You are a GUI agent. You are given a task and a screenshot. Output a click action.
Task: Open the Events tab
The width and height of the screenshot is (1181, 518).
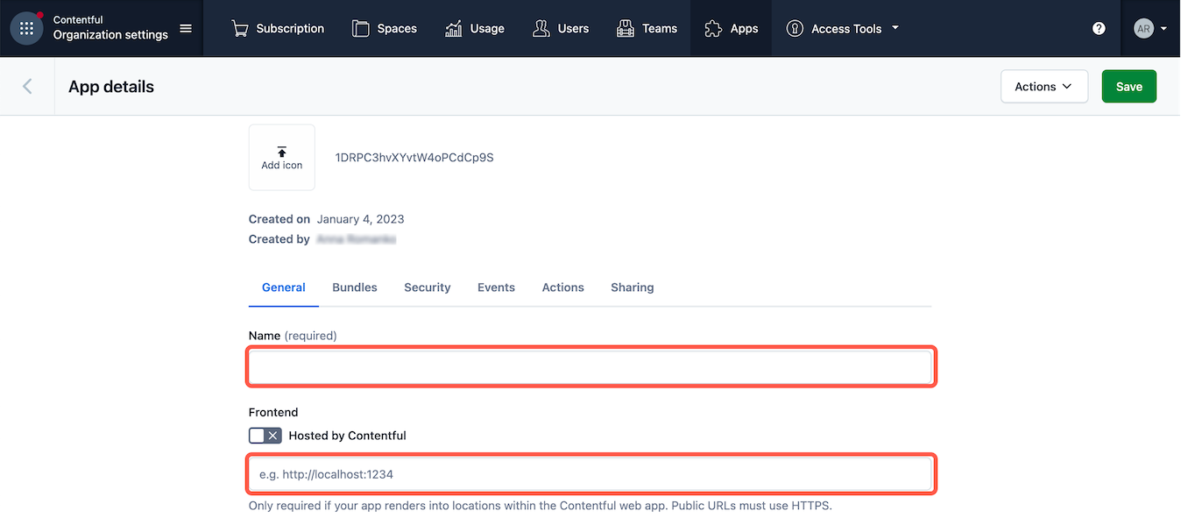(x=496, y=287)
